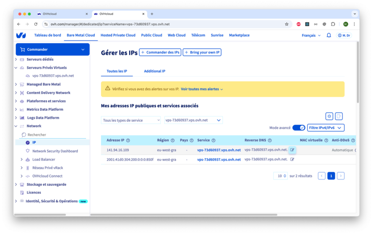Open Tableau de bord menu
The height and width of the screenshot is (235, 374).
point(47,35)
